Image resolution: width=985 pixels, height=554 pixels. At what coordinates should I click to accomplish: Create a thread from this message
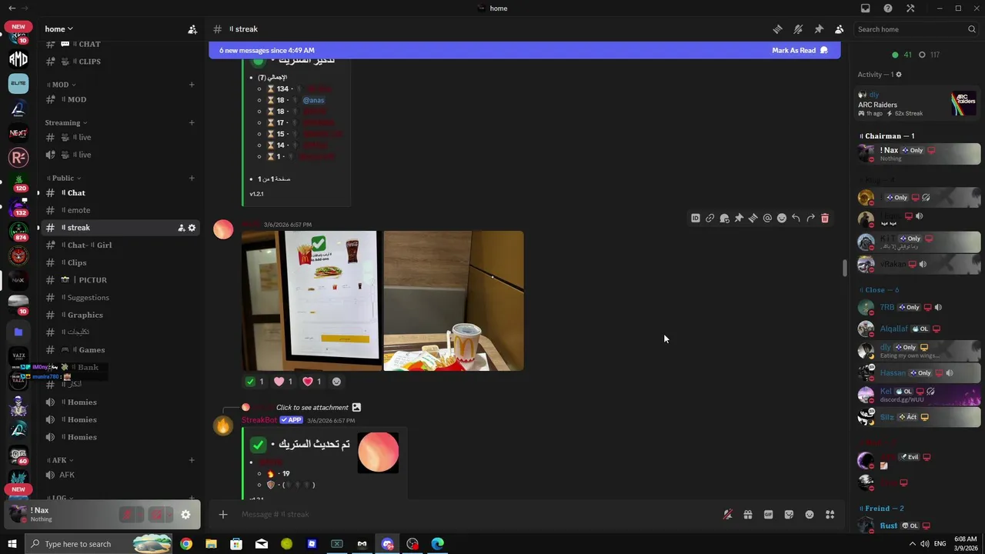[753, 219]
